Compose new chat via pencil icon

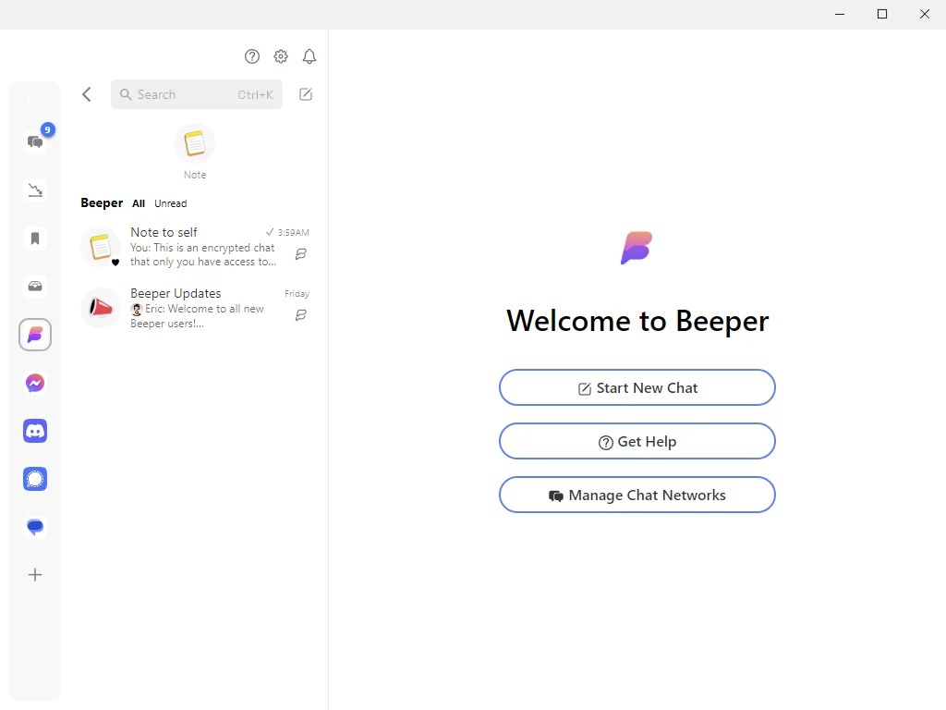pos(306,94)
